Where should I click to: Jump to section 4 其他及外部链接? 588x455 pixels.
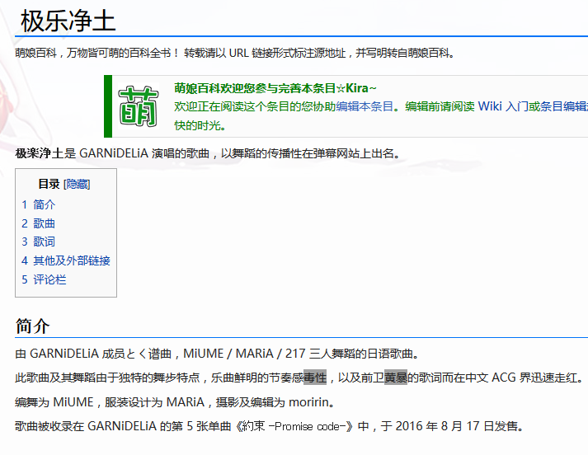click(66, 260)
